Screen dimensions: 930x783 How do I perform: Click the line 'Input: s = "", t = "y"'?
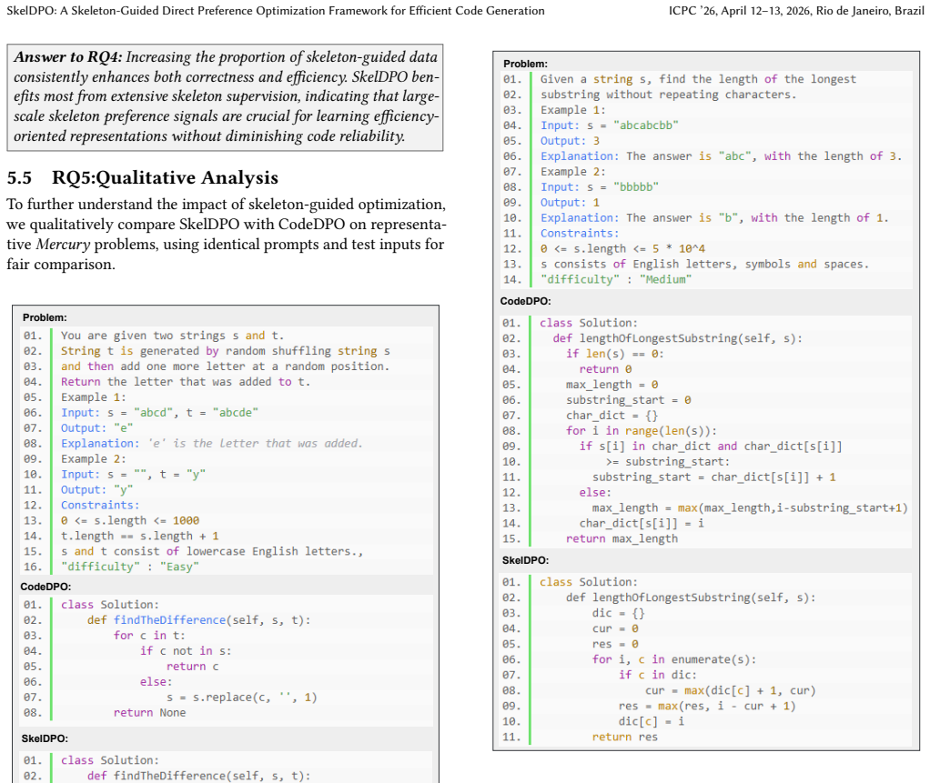[x=133, y=474]
